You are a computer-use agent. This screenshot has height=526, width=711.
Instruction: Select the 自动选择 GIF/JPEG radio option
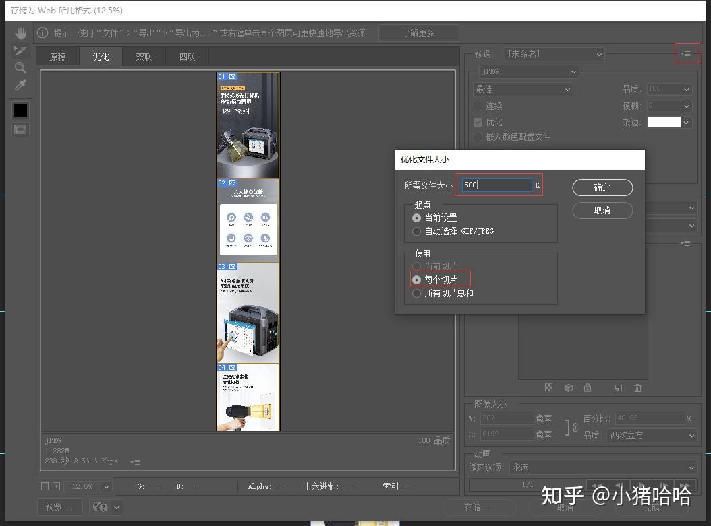[416, 231]
